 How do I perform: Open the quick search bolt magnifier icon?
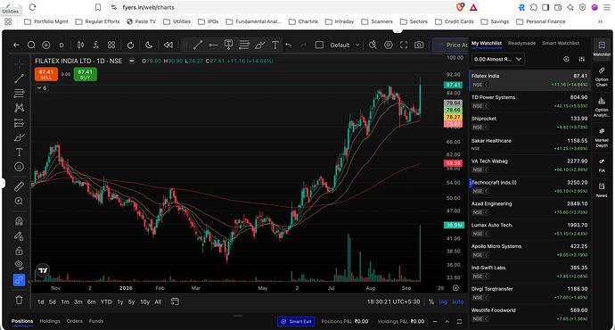pyautogui.click(x=373, y=45)
